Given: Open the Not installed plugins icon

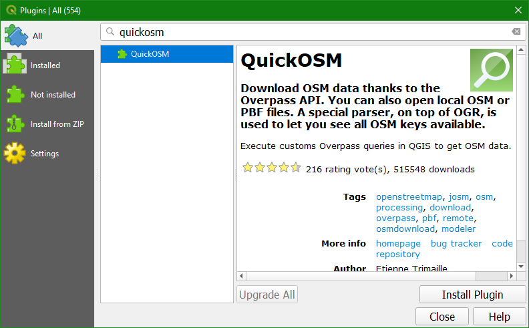Looking at the screenshot, I should (x=15, y=94).
